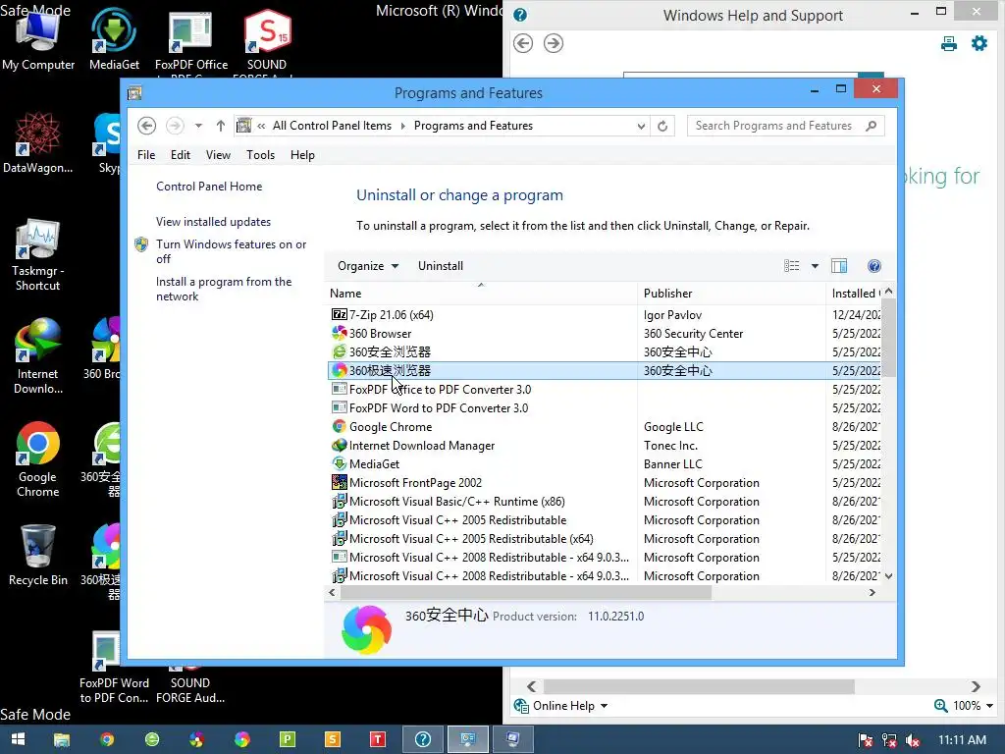
Task: Open Control Panel Home link
Action: coord(209,187)
